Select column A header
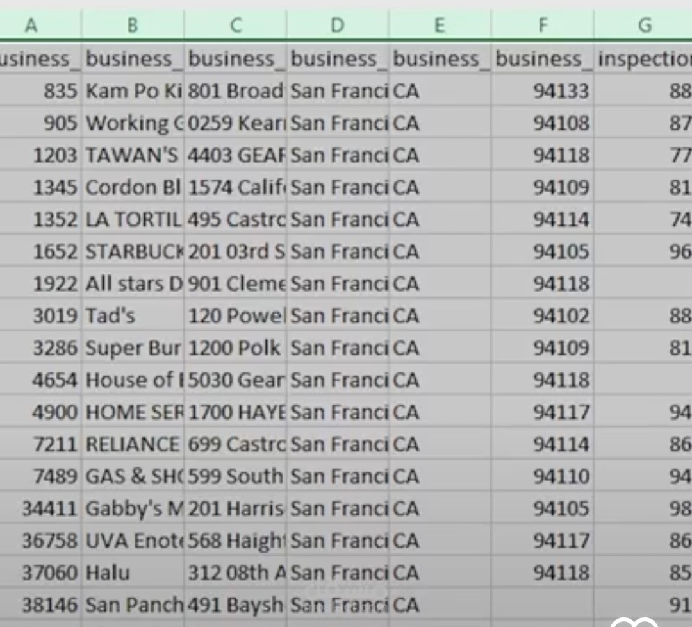 tap(31, 26)
